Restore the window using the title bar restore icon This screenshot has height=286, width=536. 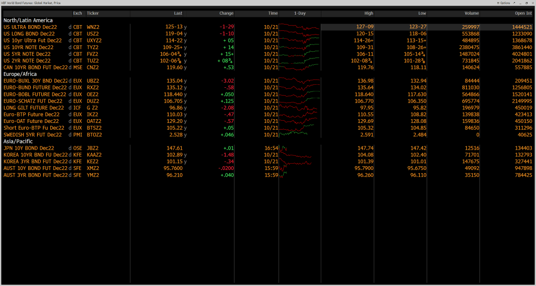point(527,3)
